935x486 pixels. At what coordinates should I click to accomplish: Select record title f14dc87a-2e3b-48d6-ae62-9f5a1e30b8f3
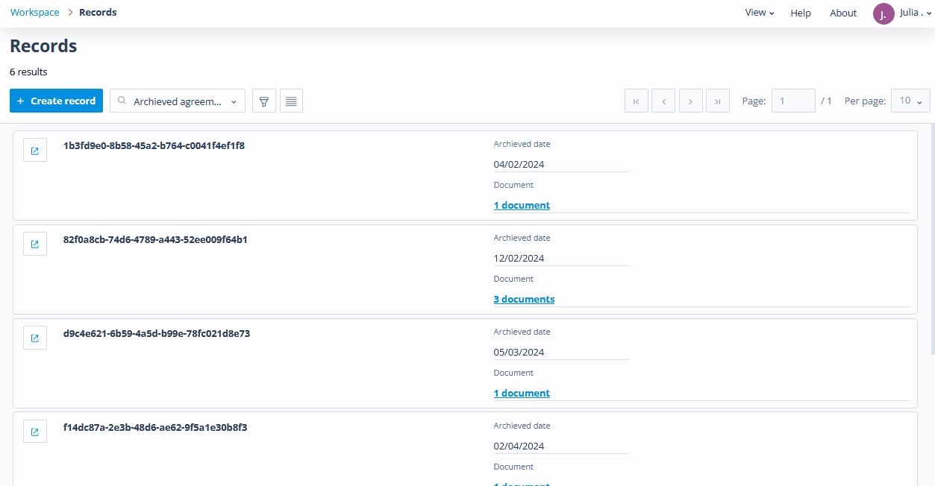pyautogui.click(x=155, y=428)
